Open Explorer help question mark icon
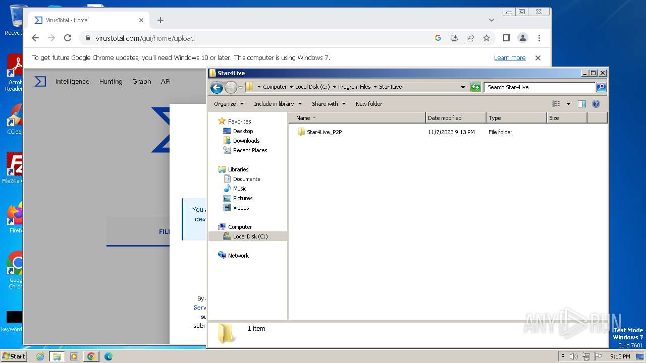 click(x=596, y=104)
